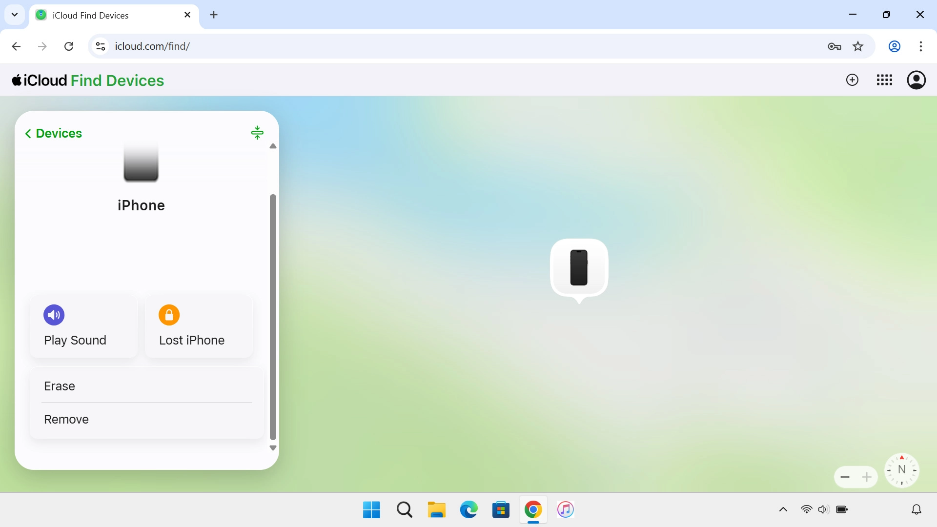This screenshot has height=527, width=937.
Task: Open the site information icon in address bar
Action: pos(101,46)
